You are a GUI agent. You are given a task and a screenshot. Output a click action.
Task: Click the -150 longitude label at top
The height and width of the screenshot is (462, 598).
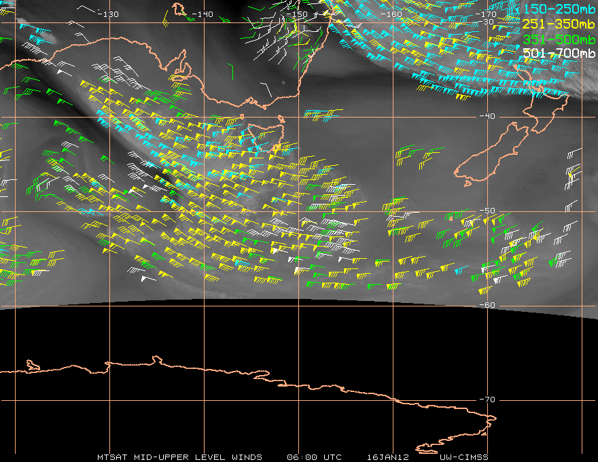pos(297,14)
